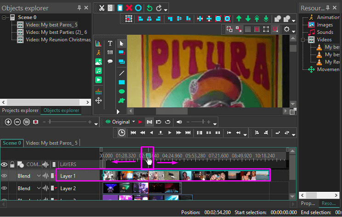Add an animation object
This screenshot has height=217, width=342.
(98, 52)
